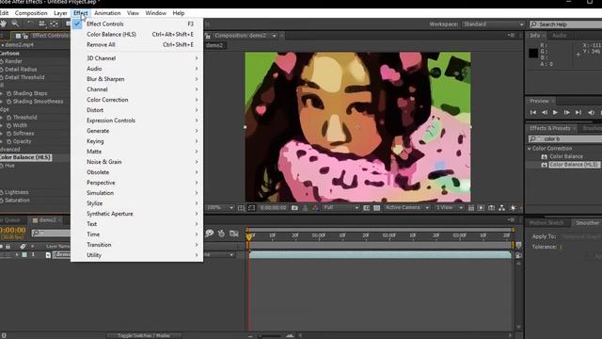The height and width of the screenshot is (339, 602).
Task: Open the Active Camera dropdown
Action: 406,208
